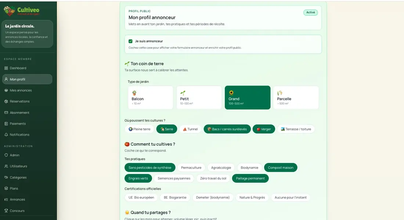Open Concours in the sidebar
404x220 pixels.
point(27,211)
